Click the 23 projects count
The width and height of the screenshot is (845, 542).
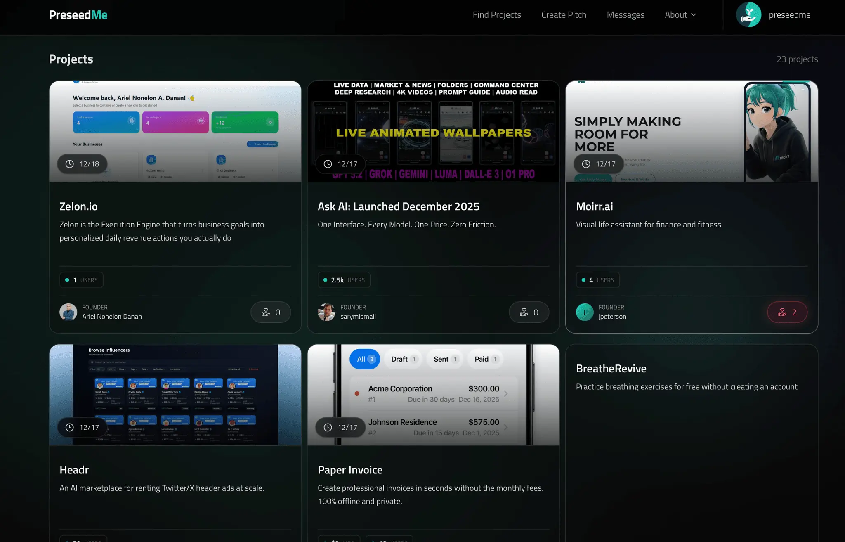(x=797, y=59)
